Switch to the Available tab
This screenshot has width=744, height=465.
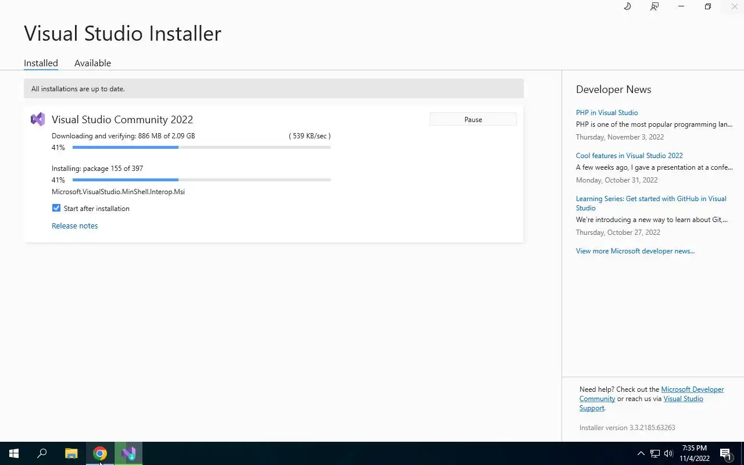(92, 63)
